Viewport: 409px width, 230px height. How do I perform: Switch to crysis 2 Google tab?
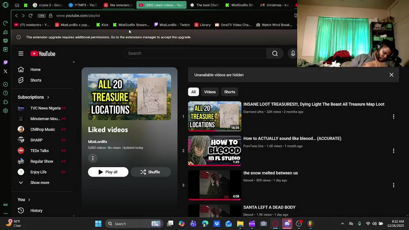47,5
